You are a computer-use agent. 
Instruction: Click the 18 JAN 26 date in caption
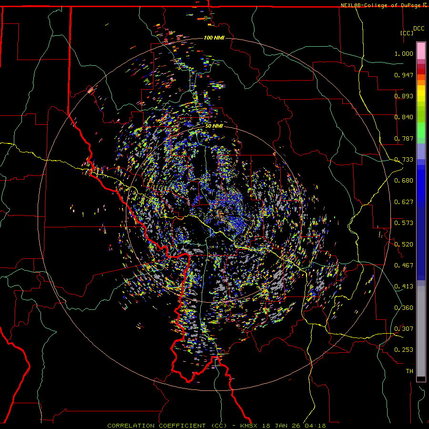281,426
